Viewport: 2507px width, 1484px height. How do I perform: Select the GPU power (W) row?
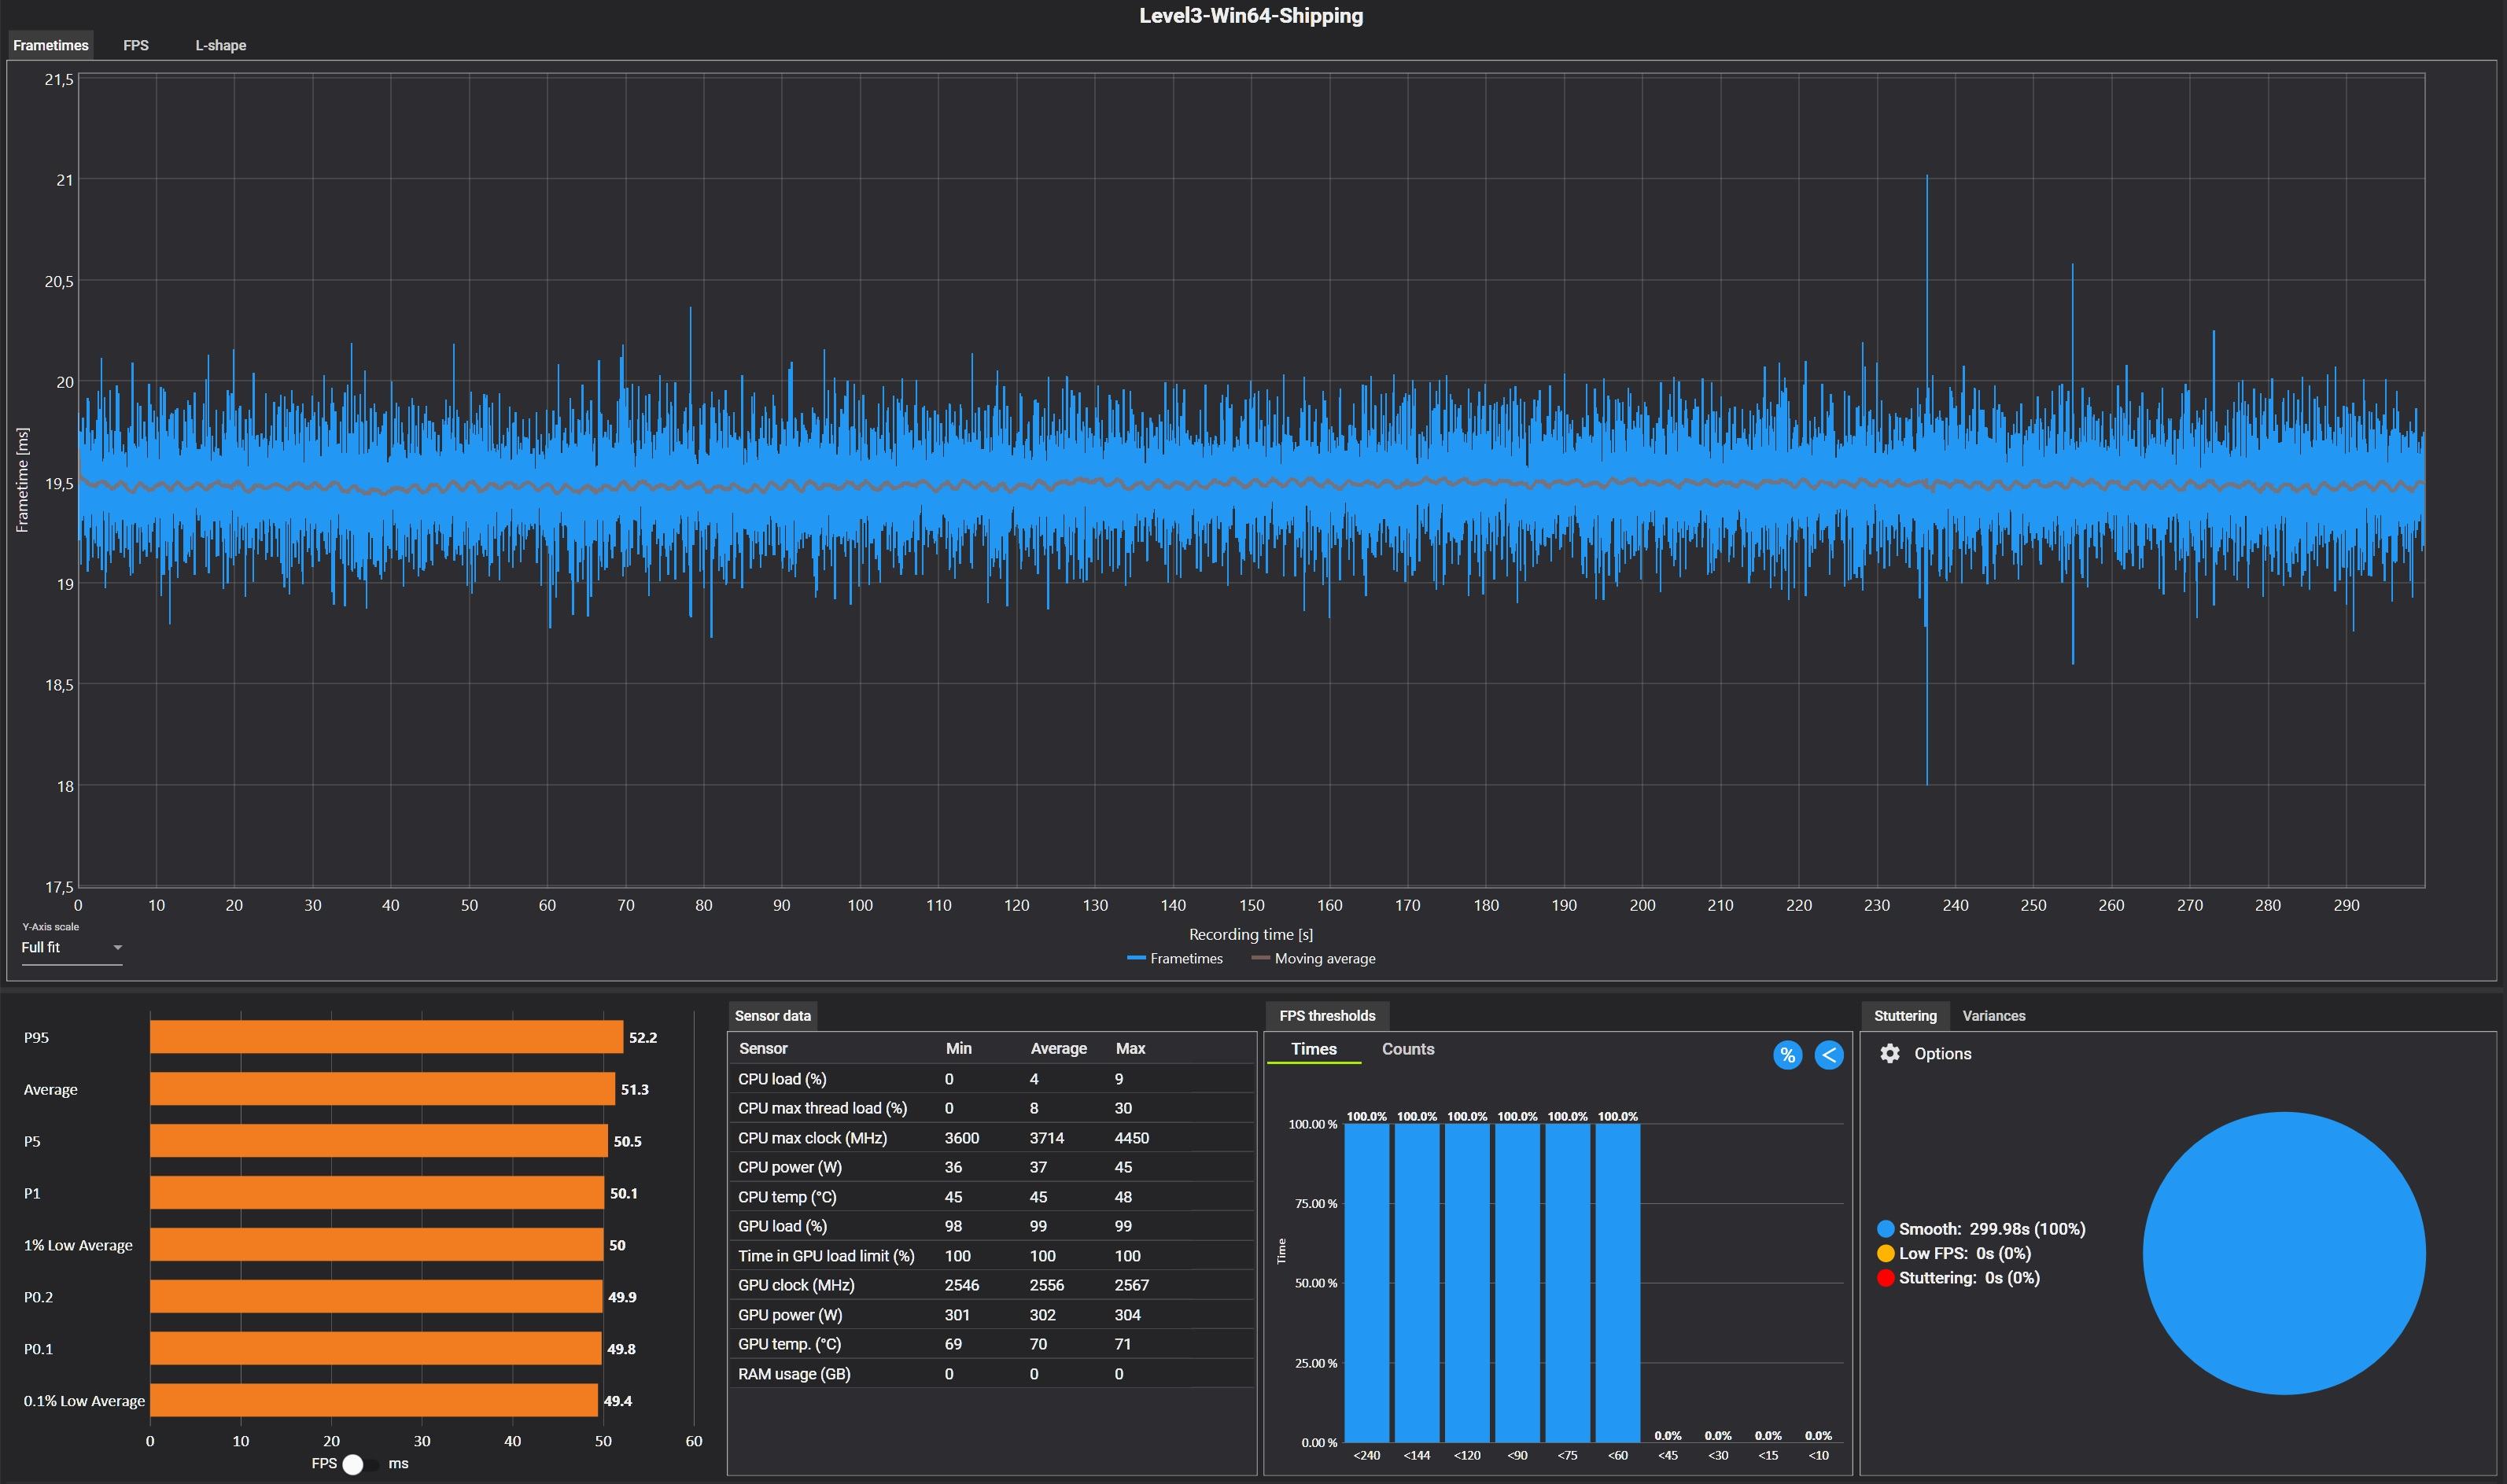coord(991,1315)
